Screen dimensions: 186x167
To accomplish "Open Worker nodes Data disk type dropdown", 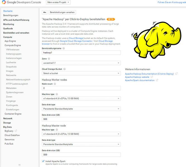I will (x=81, y=109).
